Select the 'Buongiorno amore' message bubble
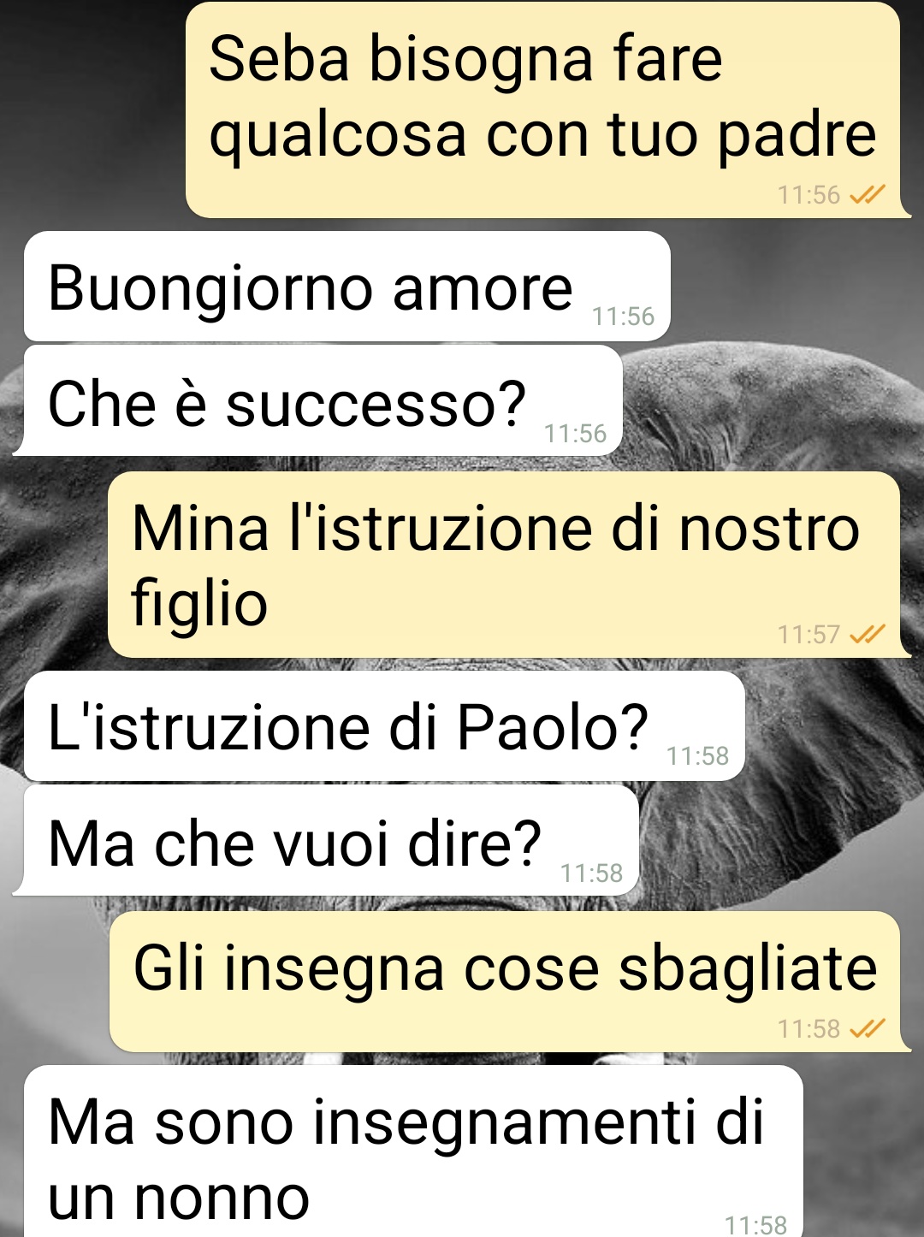The height and width of the screenshot is (1237, 924). pos(347,287)
